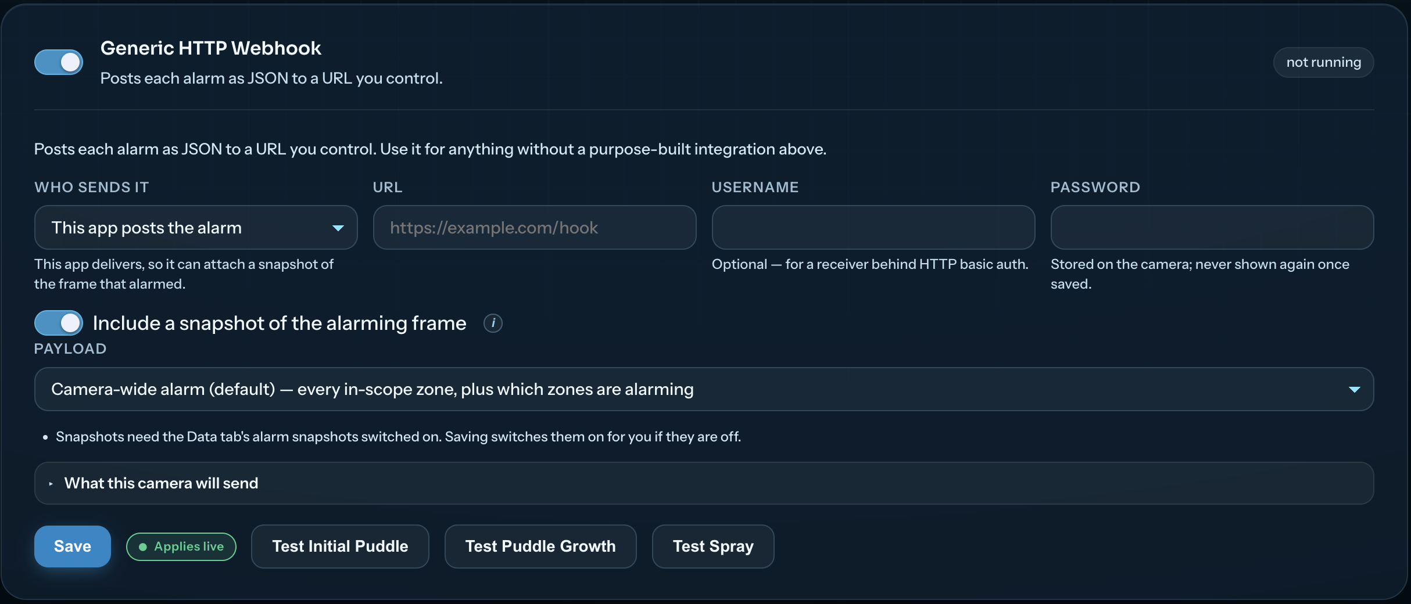The width and height of the screenshot is (1411, 604).
Task: Click the USERNAME field label
Action: pos(755,187)
